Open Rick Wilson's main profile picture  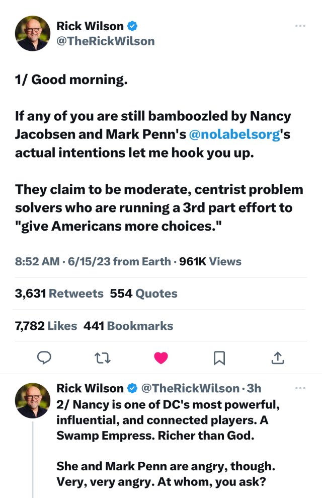tap(33, 33)
